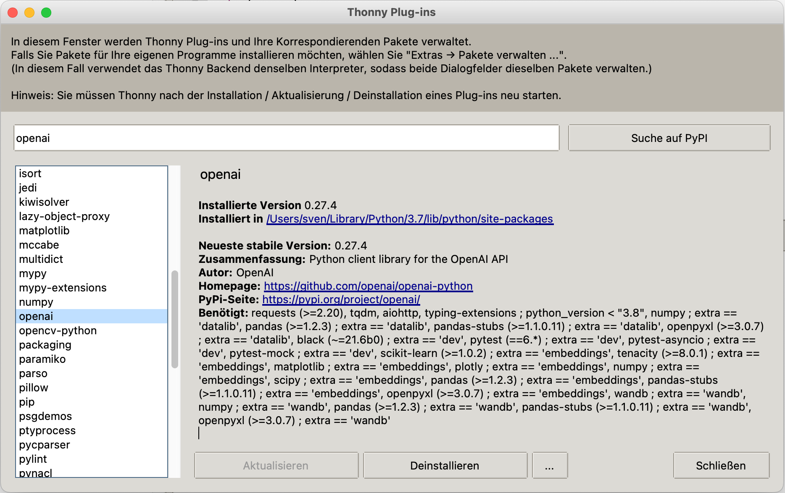Pick numpy from the package list
Viewport: 785px width, 493px height.
(x=92, y=302)
